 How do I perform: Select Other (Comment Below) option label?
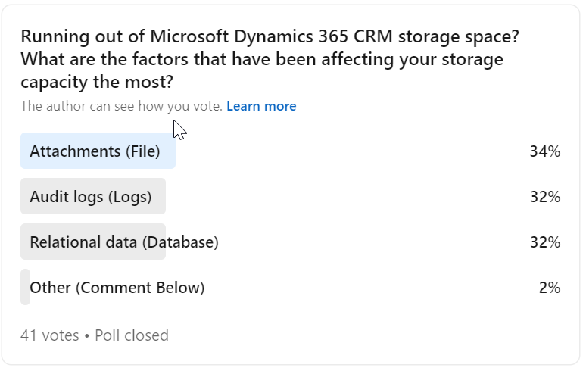pos(117,288)
